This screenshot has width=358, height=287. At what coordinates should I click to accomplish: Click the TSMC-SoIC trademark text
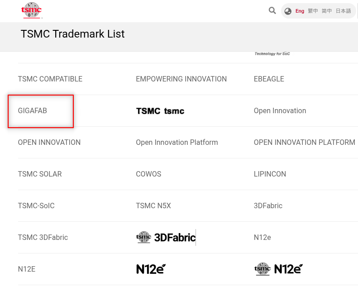36,206
